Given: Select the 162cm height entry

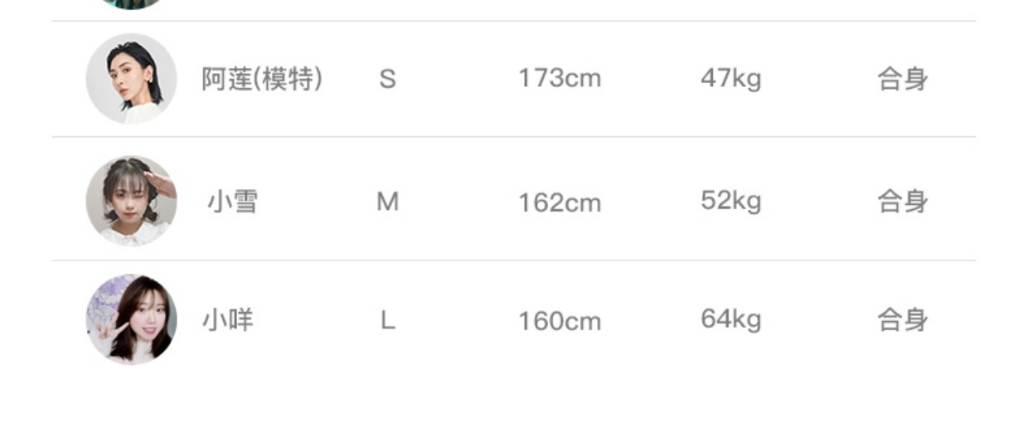Looking at the screenshot, I should coord(560,202).
